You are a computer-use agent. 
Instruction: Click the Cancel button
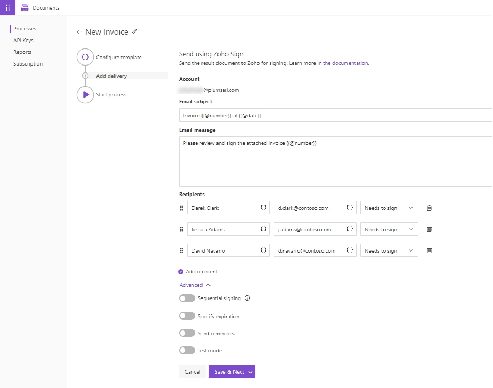point(192,372)
